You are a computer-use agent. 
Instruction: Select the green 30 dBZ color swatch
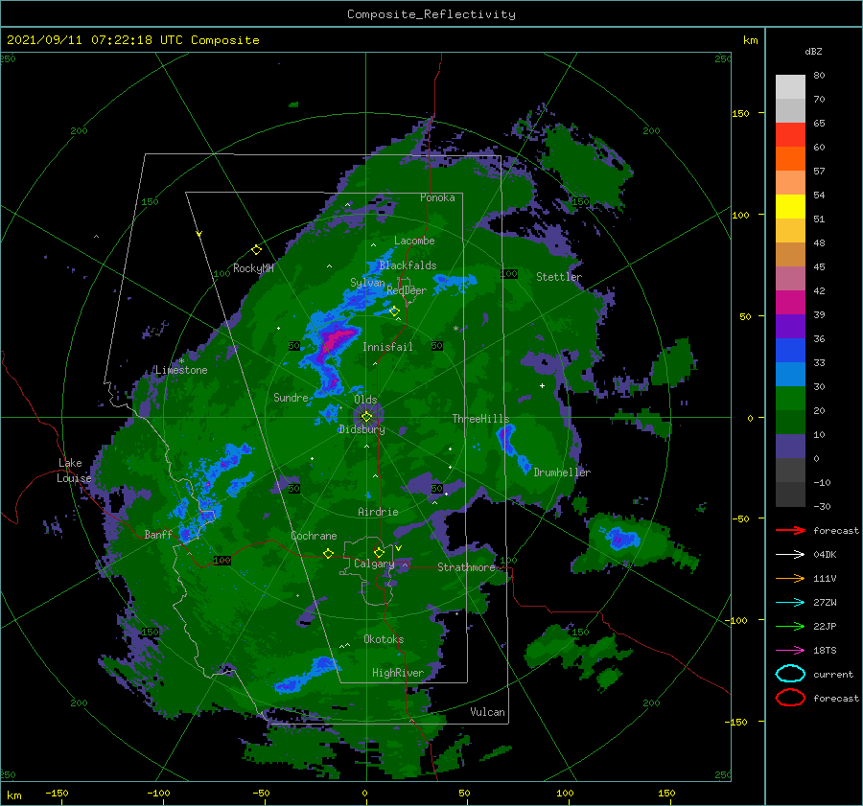click(x=790, y=398)
